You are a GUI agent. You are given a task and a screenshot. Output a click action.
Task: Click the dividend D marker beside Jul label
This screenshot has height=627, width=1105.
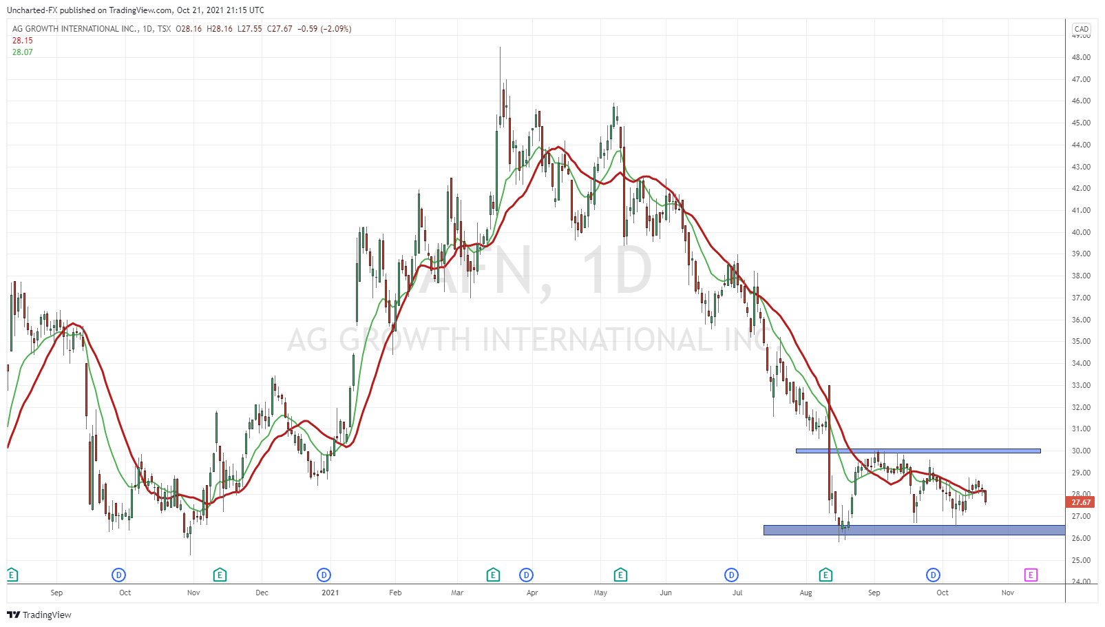tap(732, 575)
